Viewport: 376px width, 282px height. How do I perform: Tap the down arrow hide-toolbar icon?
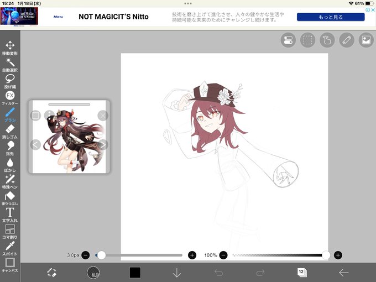point(177,273)
